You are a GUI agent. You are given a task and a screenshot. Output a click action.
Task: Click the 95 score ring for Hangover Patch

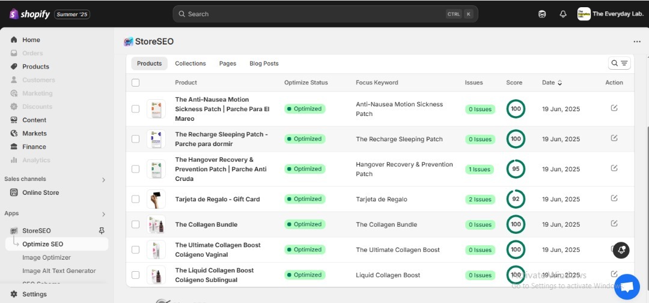[515, 169]
